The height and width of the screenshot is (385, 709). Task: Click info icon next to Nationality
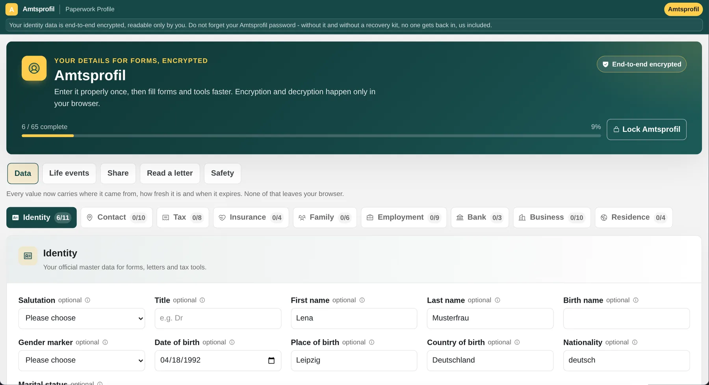click(x=635, y=342)
